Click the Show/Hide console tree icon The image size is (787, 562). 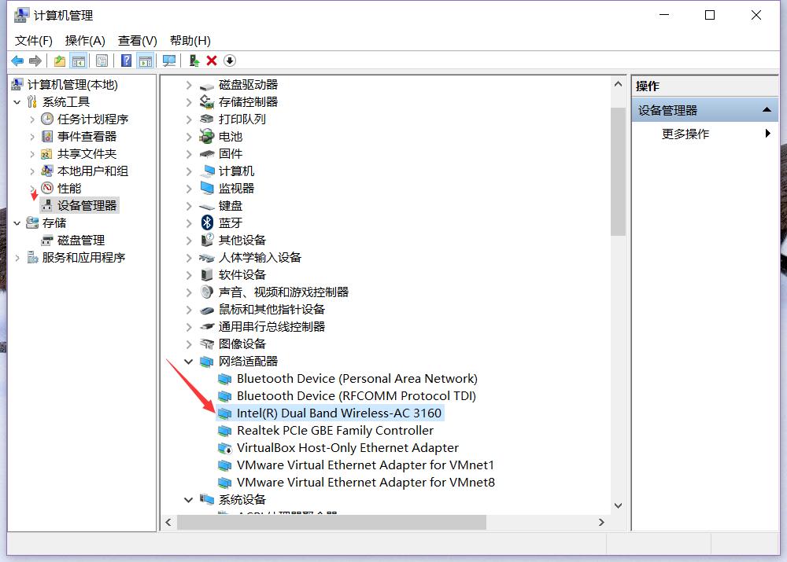(80, 61)
